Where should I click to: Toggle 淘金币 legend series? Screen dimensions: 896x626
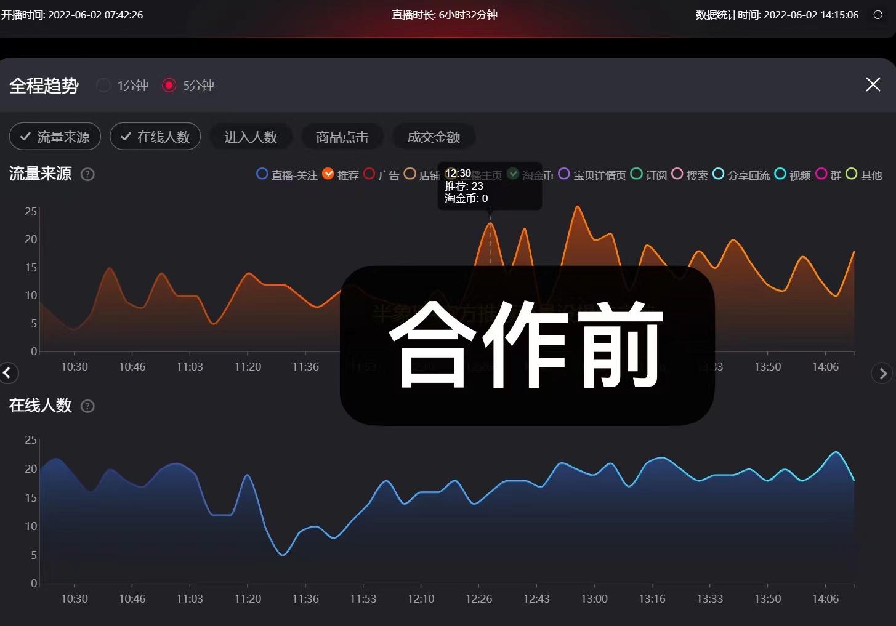[530, 175]
